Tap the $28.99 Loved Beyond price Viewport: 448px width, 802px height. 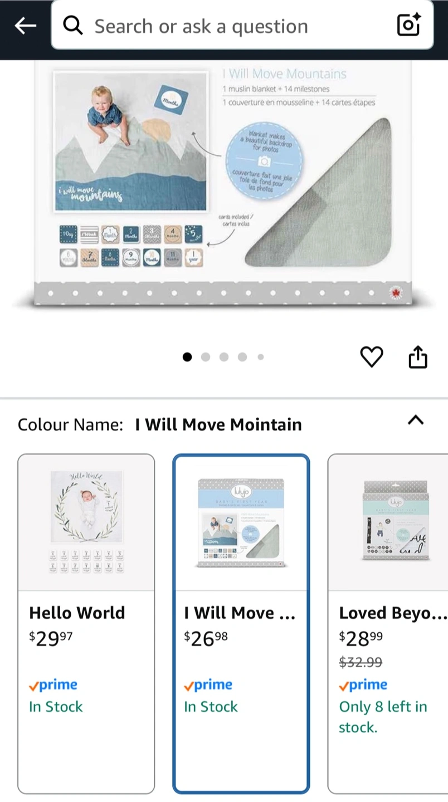[361, 639]
